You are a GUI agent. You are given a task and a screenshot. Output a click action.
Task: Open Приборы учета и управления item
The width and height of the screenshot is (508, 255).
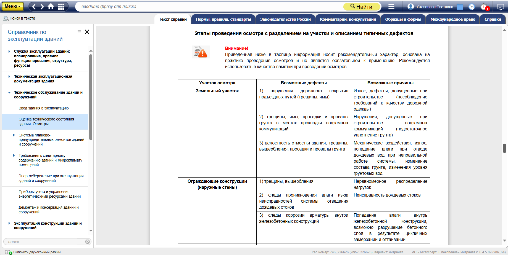click(x=50, y=194)
